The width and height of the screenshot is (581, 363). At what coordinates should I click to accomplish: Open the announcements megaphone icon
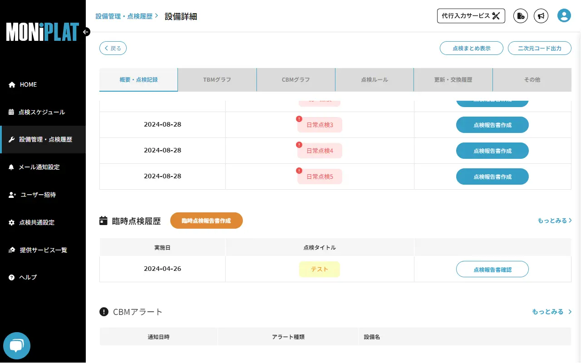pos(541,16)
